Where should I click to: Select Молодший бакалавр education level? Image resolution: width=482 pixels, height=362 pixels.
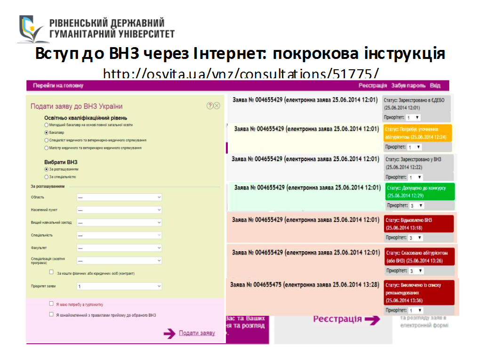47,125
